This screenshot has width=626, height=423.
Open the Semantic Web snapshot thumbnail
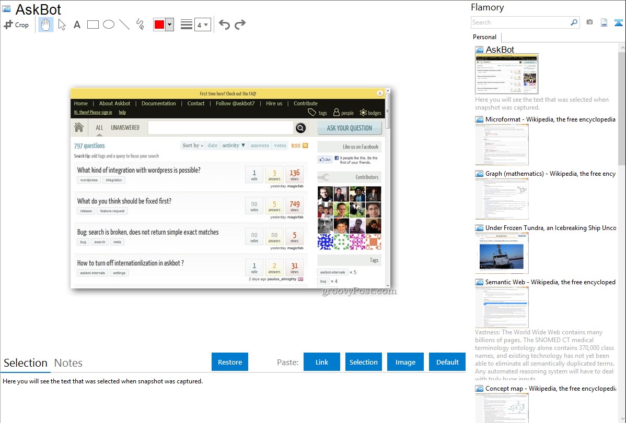pyautogui.click(x=502, y=307)
